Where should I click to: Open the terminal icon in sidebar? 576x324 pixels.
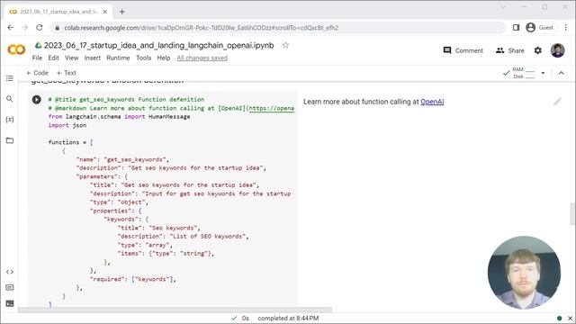(10, 303)
